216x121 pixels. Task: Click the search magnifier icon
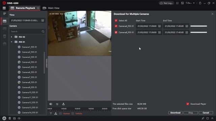[x=43, y=31]
